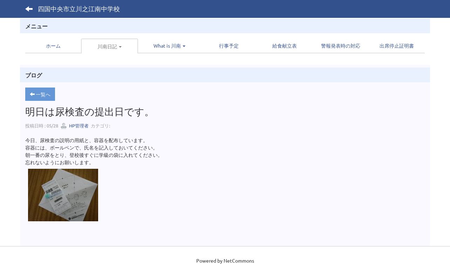Screen dimensions: 450x264
Task: Open the 出席停止証明書 tab
Action: point(397,46)
